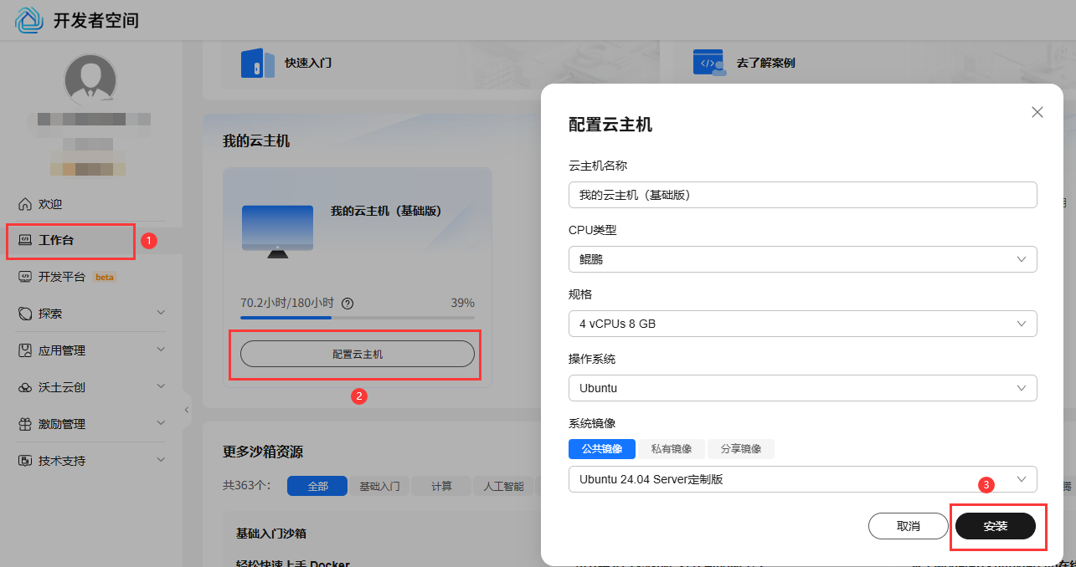This screenshot has width=1076, height=567.
Task: Click the 快速入门 book icon
Action: (x=257, y=63)
